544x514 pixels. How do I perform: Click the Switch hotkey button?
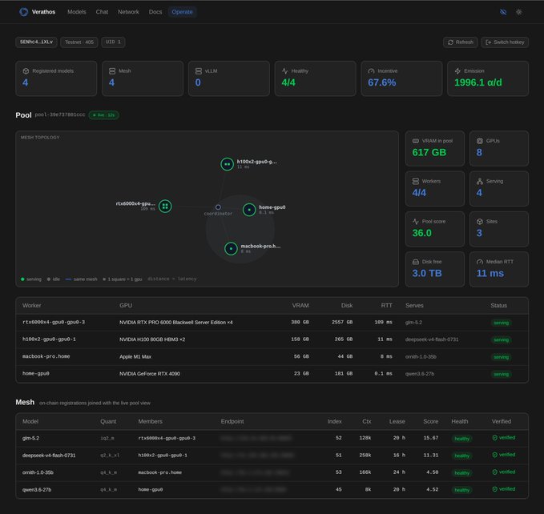point(505,42)
